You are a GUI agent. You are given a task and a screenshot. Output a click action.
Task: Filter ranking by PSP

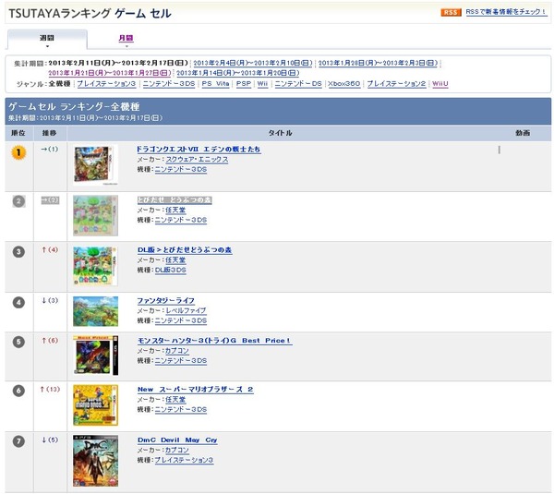244,84
